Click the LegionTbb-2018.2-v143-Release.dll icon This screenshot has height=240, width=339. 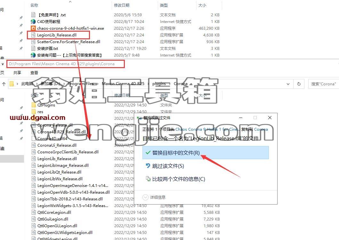[34, 198]
